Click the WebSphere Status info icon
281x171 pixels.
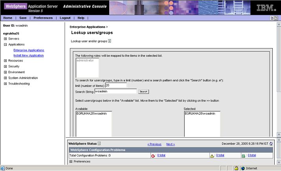tap(99, 143)
